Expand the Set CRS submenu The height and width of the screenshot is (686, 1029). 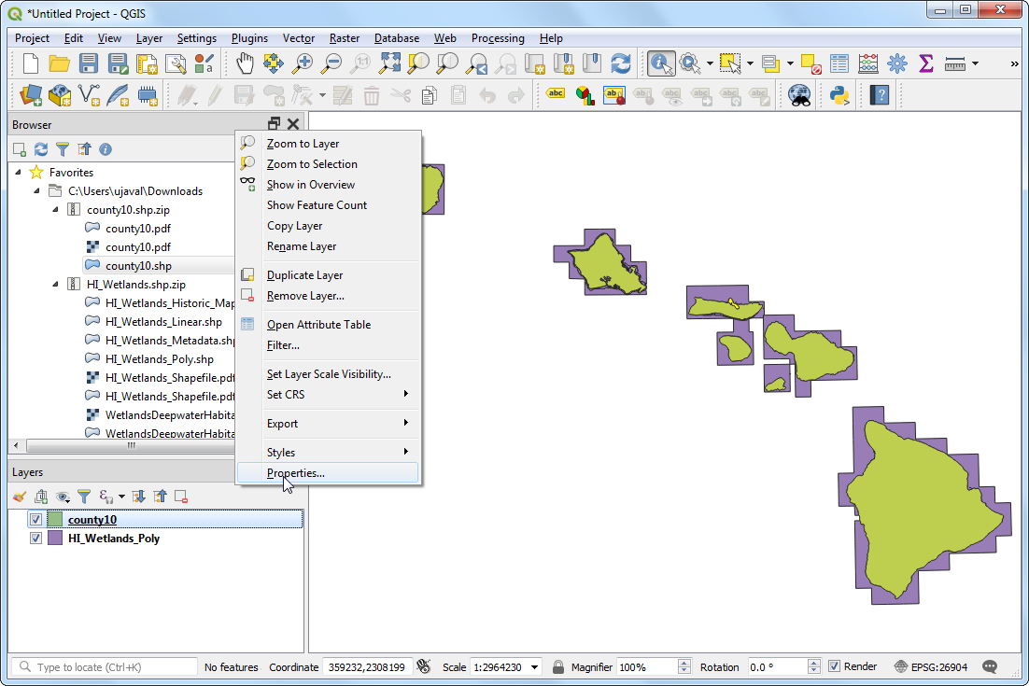click(x=336, y=395)
